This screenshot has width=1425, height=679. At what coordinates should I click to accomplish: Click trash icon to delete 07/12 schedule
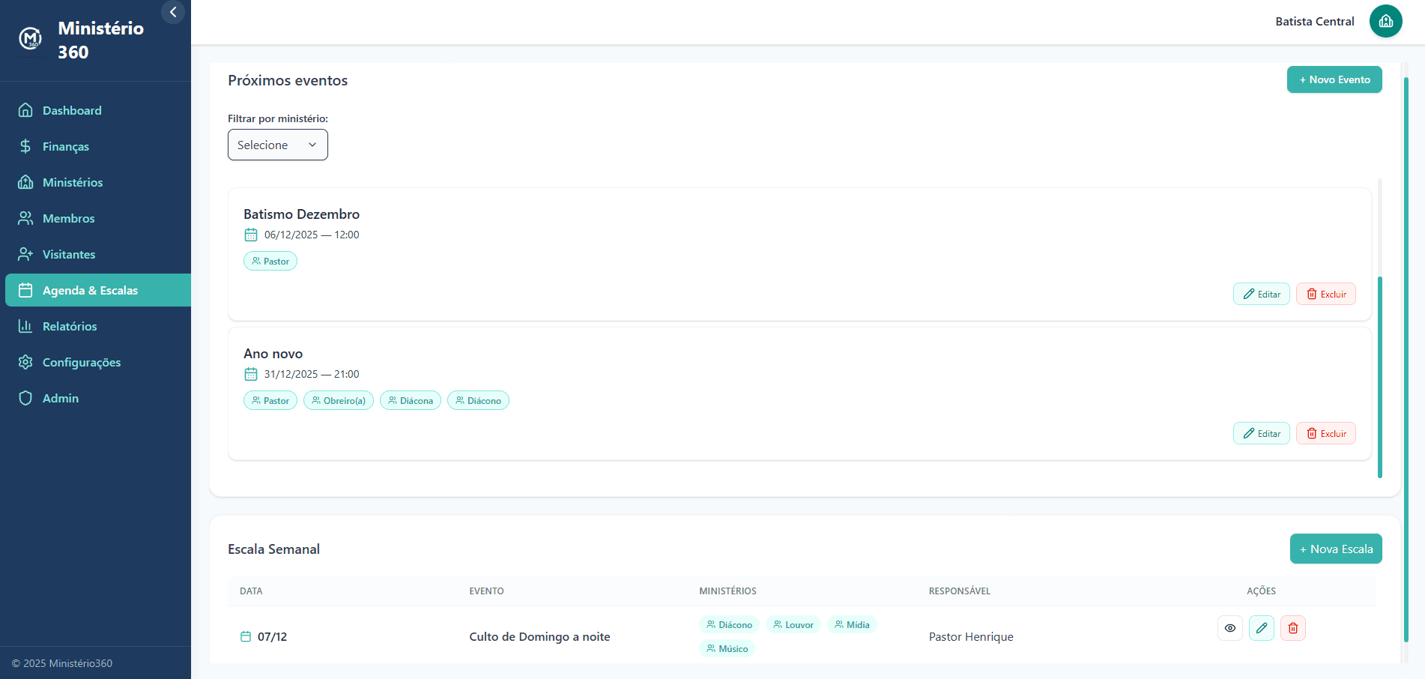point(1292,628)
